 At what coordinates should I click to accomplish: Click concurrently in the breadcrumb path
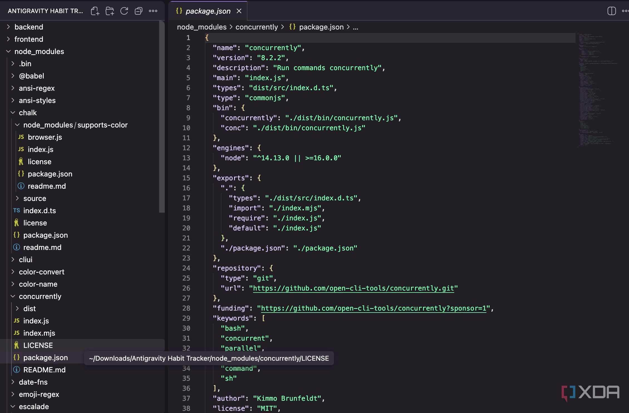coord(257,27)
